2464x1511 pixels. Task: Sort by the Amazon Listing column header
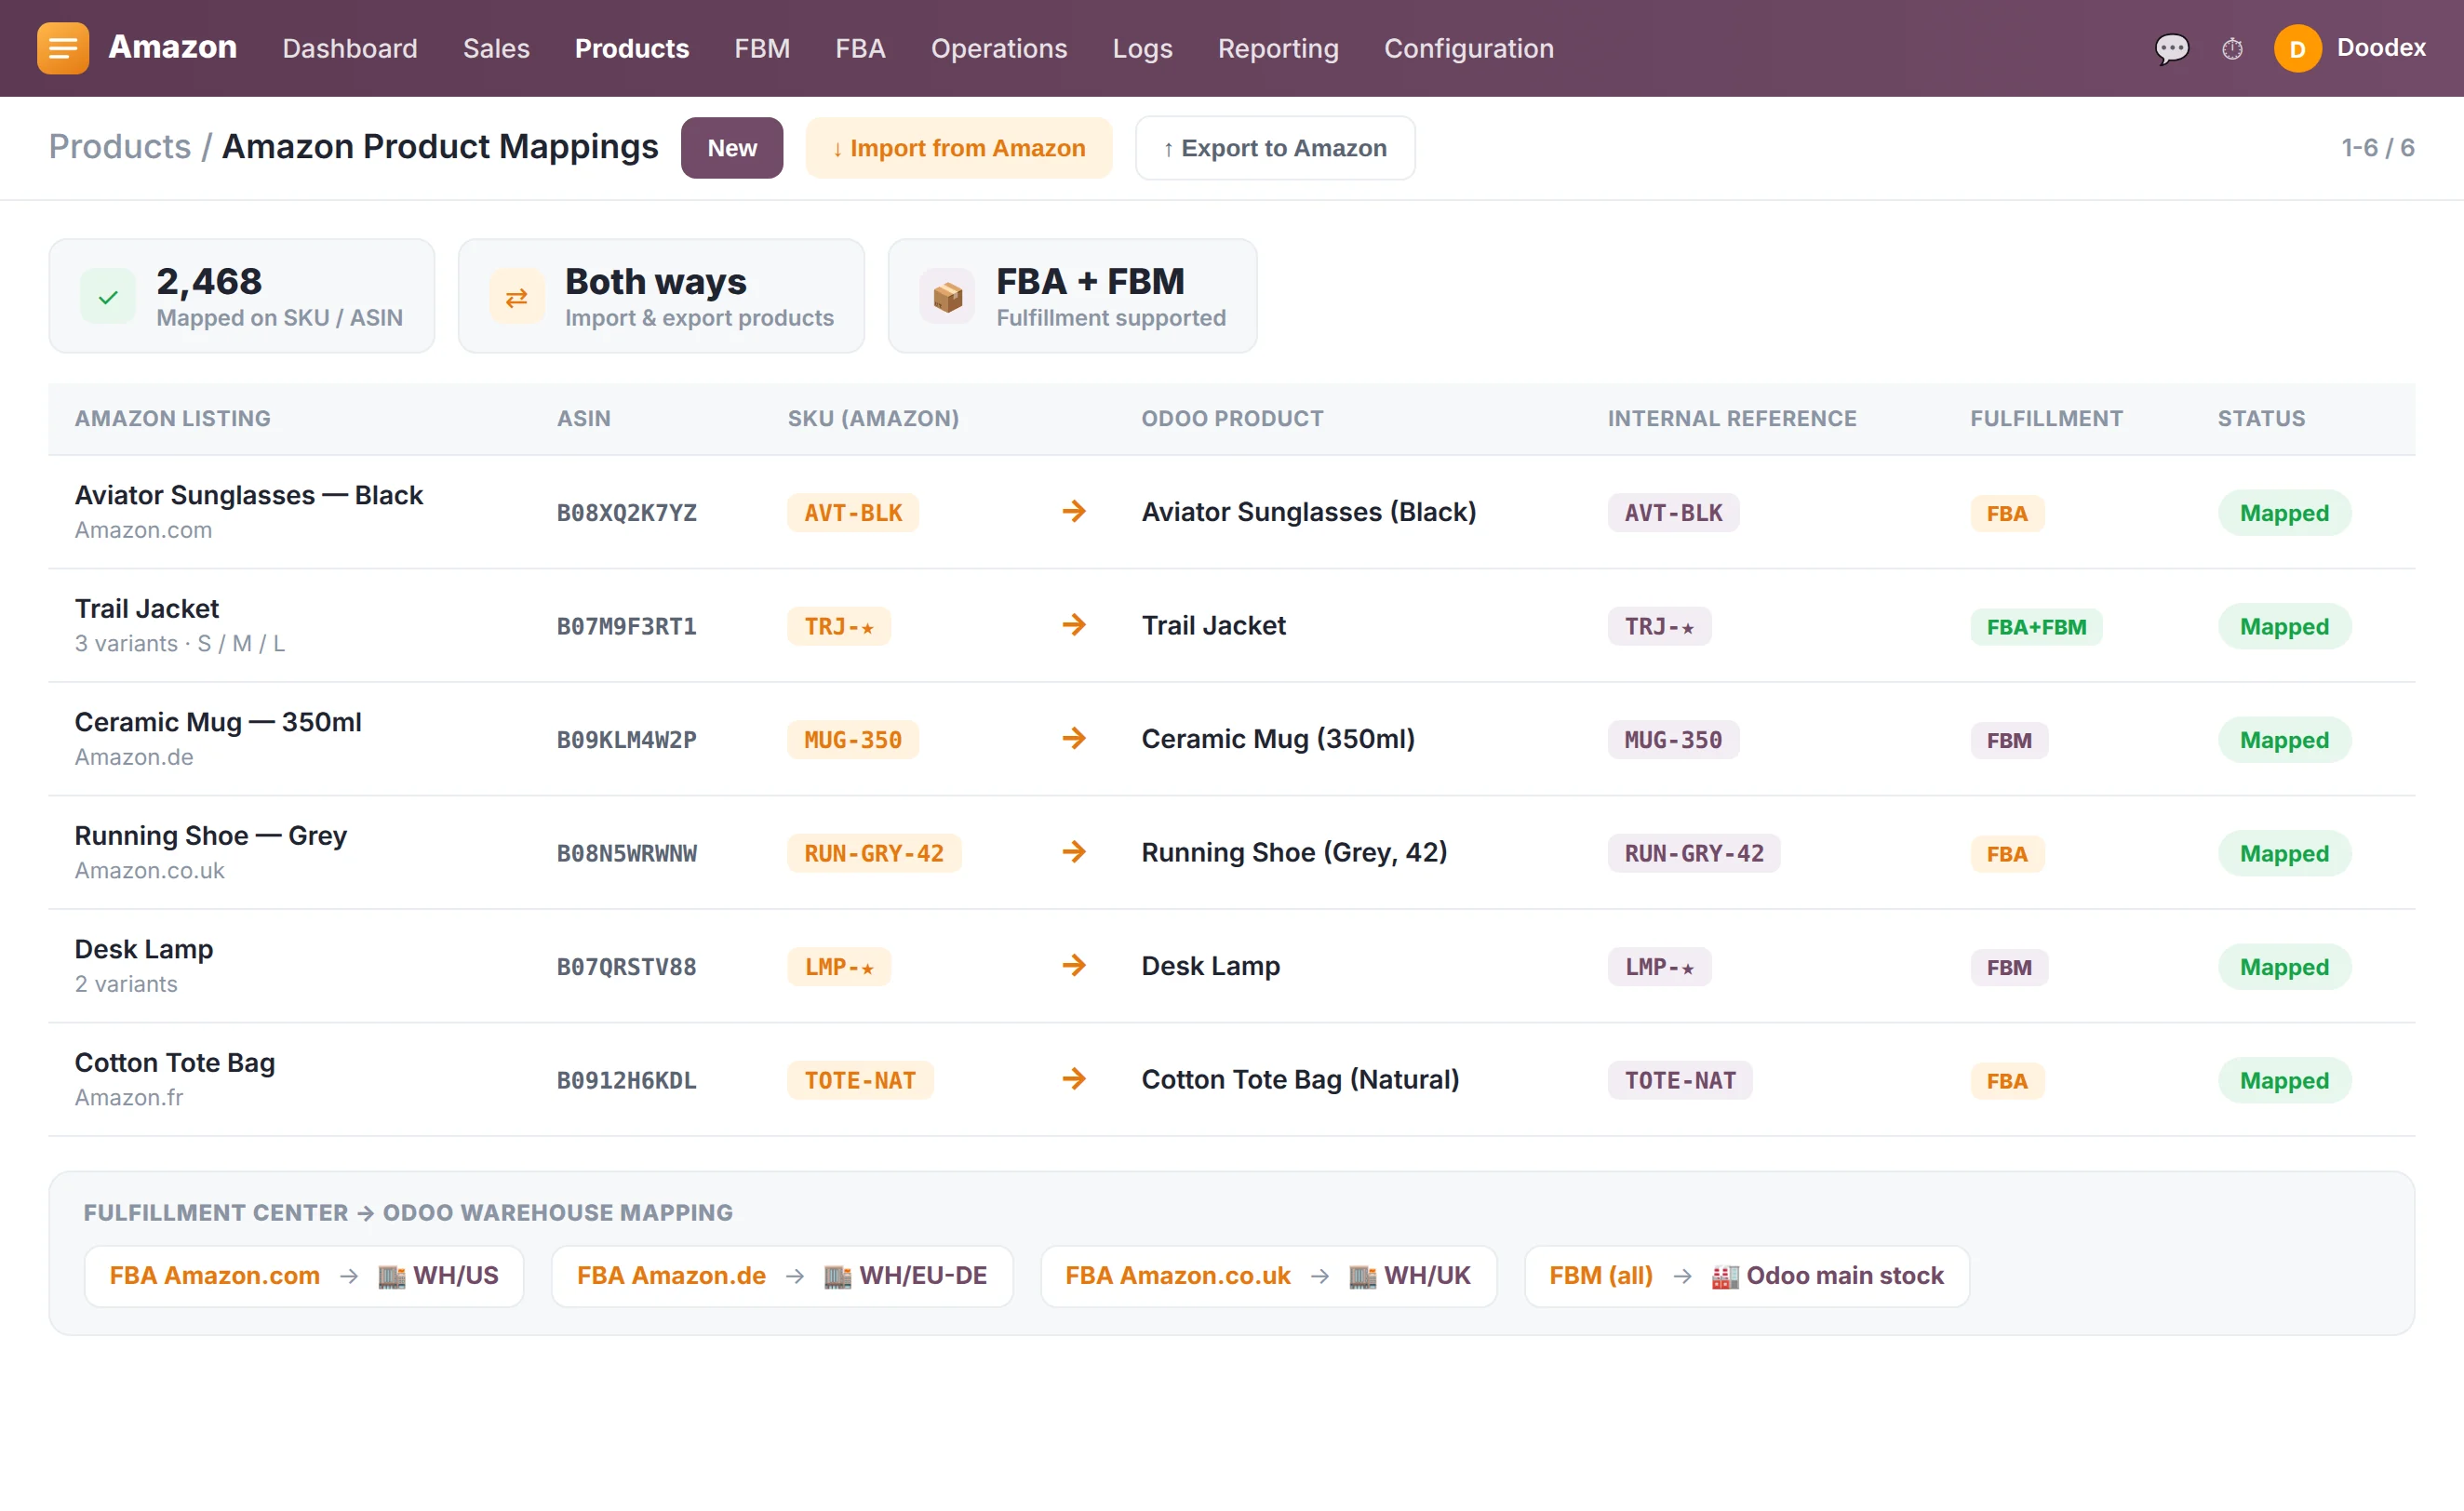point(173,418)
